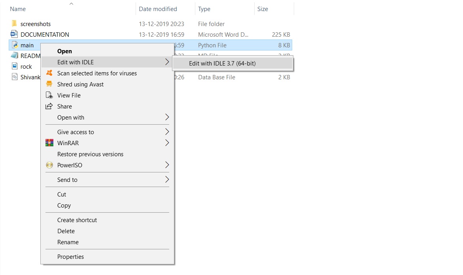The height and width of the screenshot is (275, 463).
Task: Expand the Send to submenu arrow
Action: tap(167, 180)
